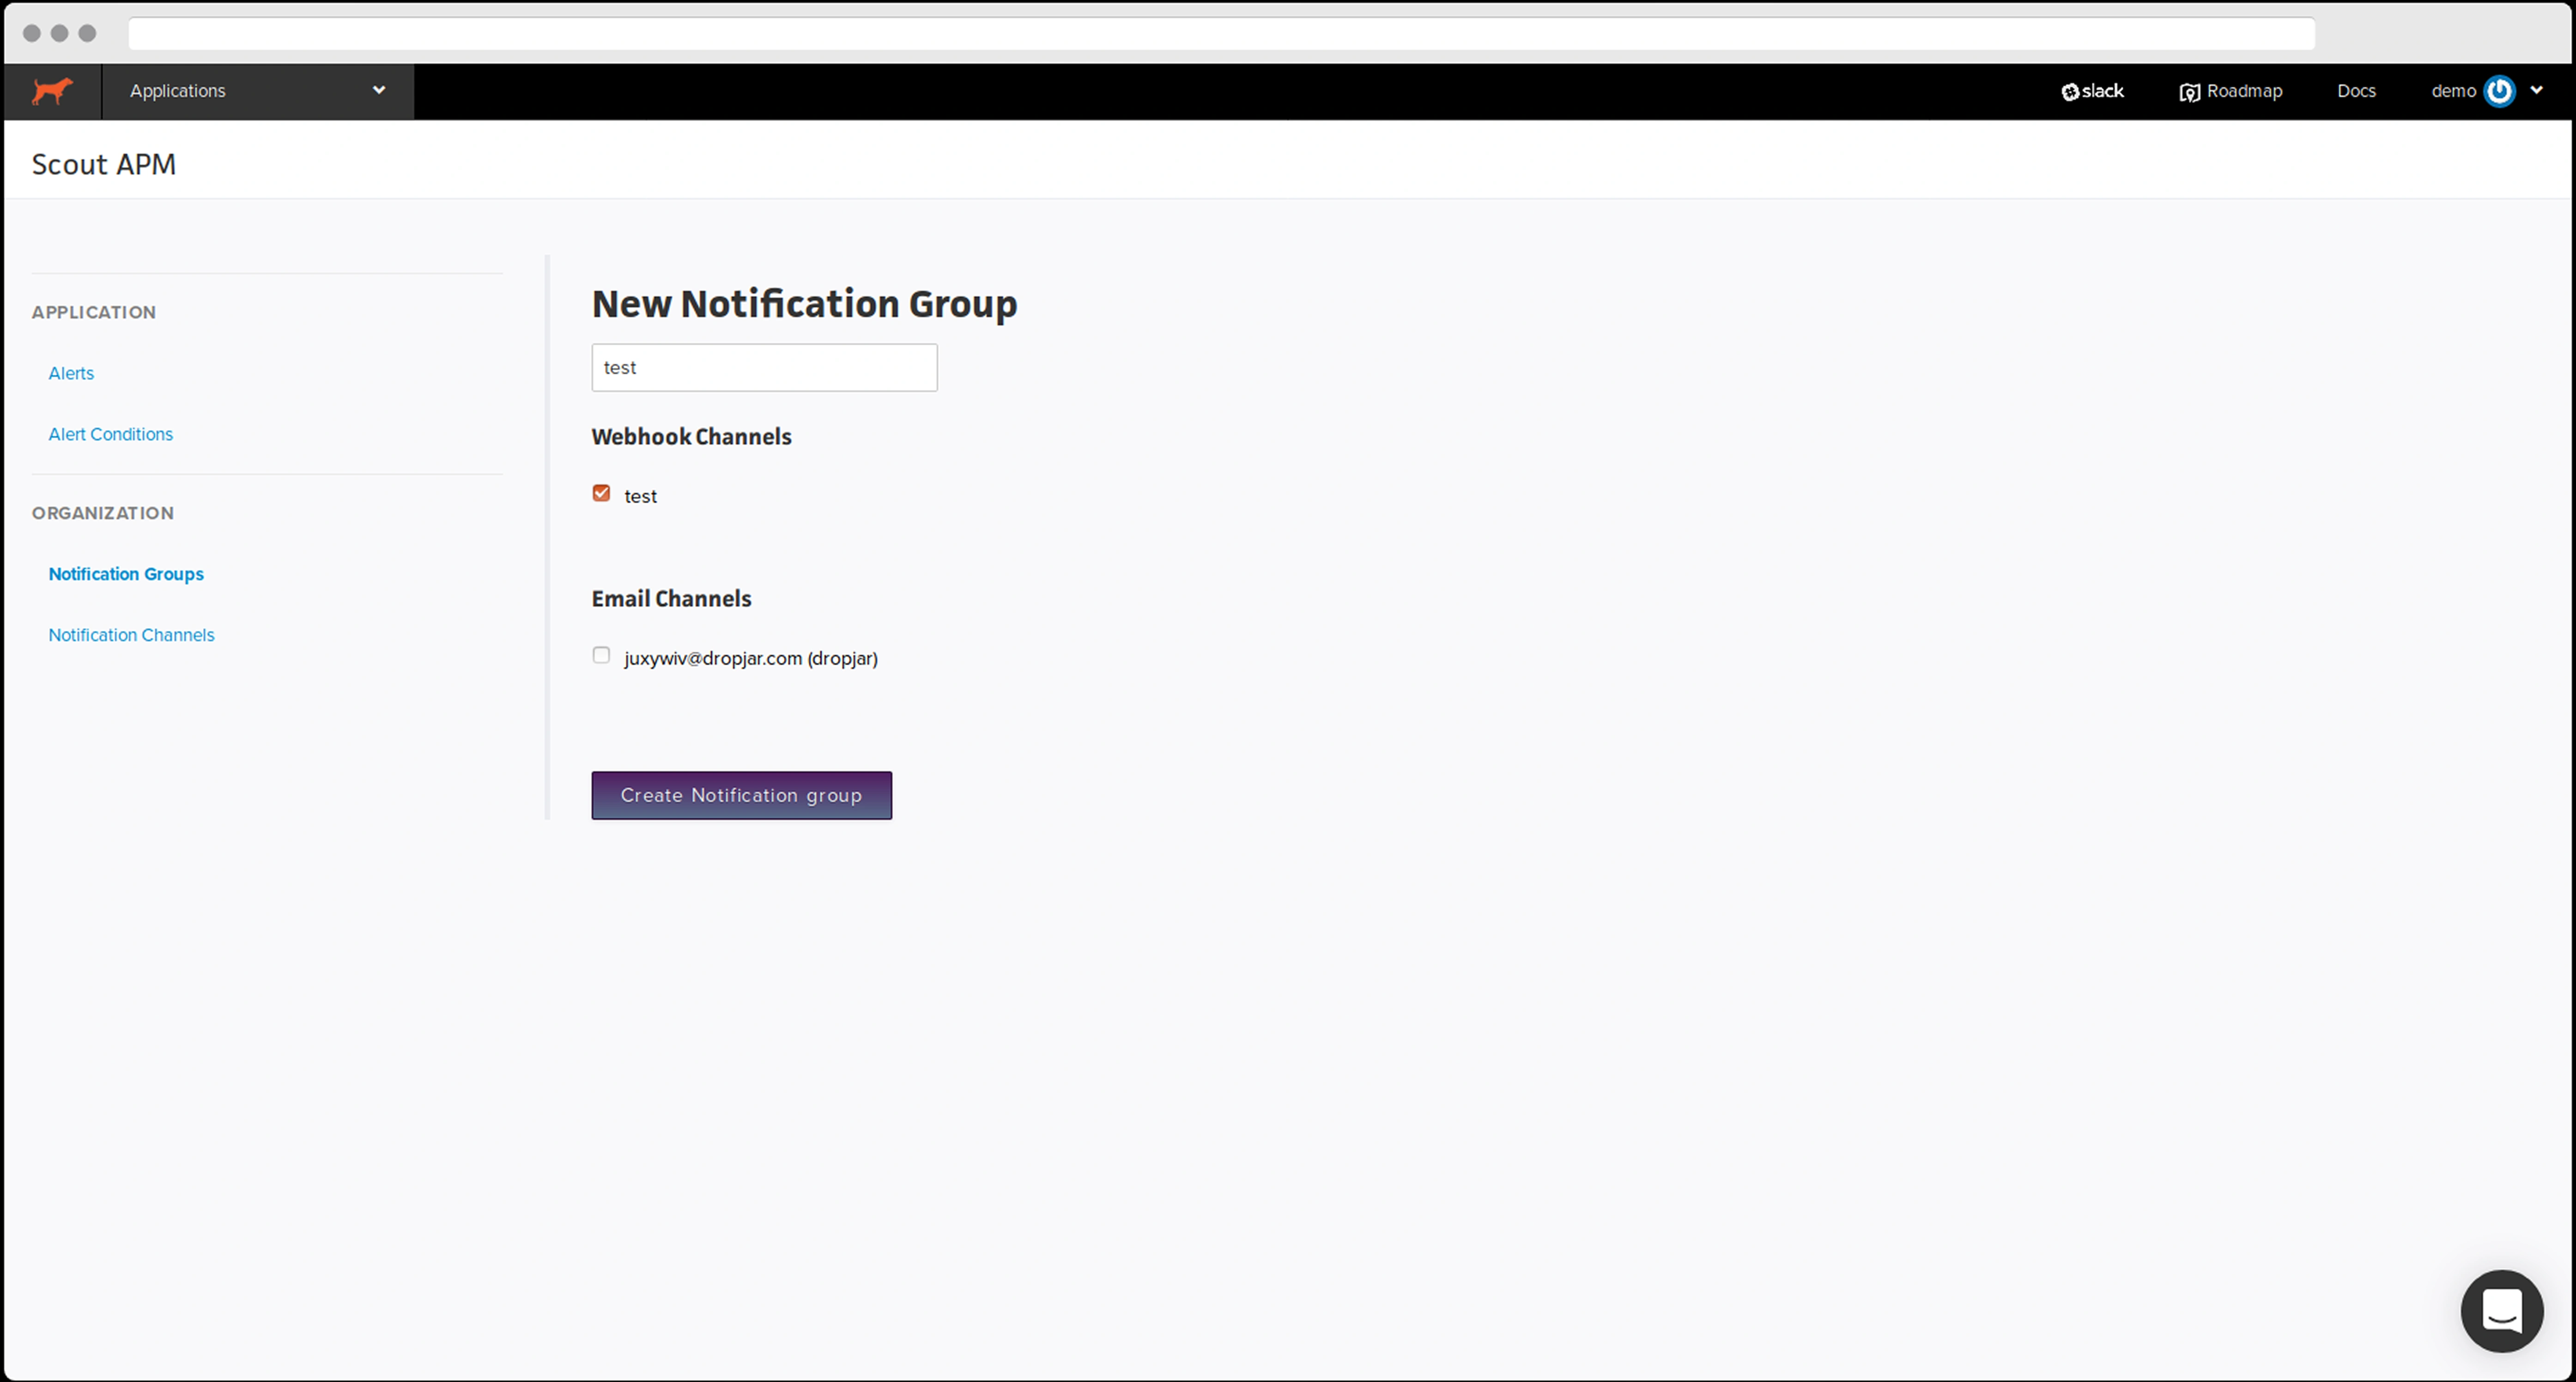Click the demo user avatar power icon
2576x1382 pixels.
pyautogui.click(x=2499, y=91)
